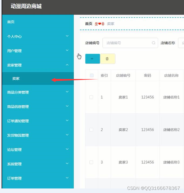Screen dimensions: 184x193
Task: Open 订单管理 sidebar menu
Action: tap(38, 178)
